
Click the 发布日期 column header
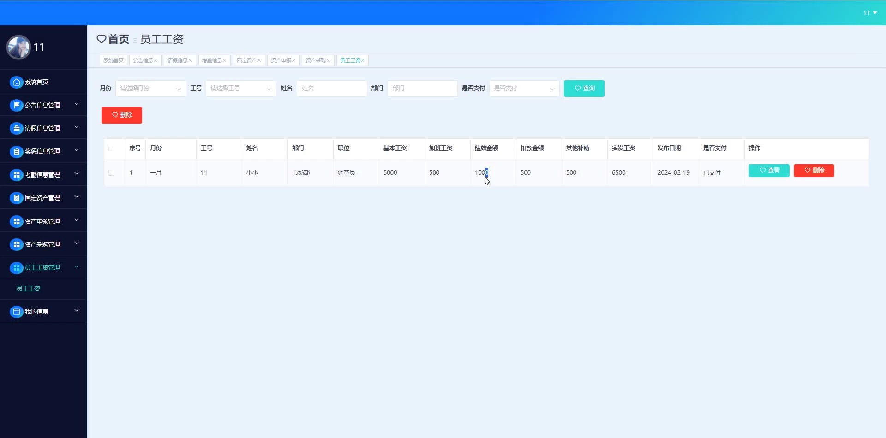click(x=669, y=148)
